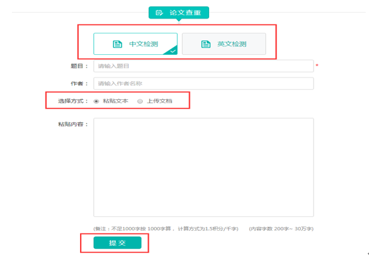Select the 粘贴文本 radio button

pos(97,101)
